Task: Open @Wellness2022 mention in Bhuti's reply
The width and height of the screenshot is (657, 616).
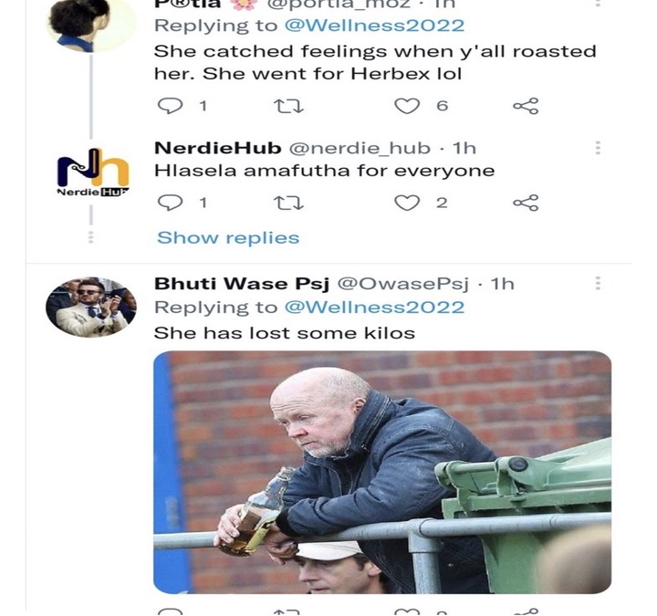Action: click(x=375, y=308)
